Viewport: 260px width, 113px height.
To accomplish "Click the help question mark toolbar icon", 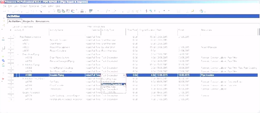I will click(x=202, y=11).
